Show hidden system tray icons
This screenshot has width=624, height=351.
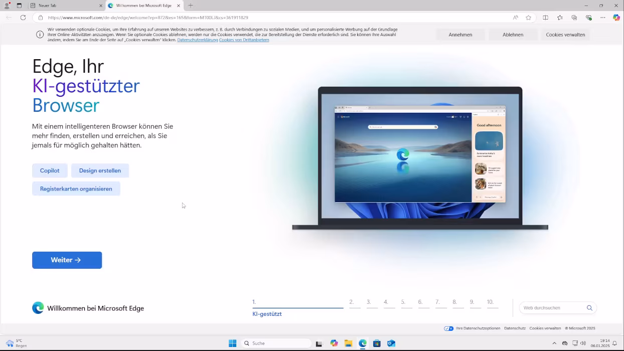554,343
